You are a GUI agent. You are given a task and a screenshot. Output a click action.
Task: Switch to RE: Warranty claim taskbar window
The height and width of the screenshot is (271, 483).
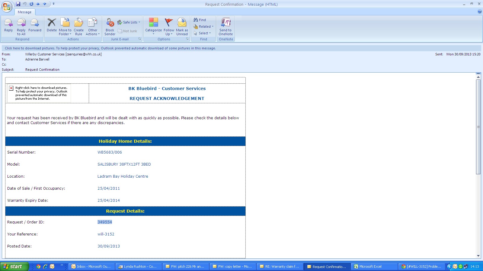click(x=280, y=266)
